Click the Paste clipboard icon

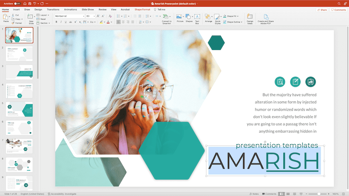(x=6, y=18)
